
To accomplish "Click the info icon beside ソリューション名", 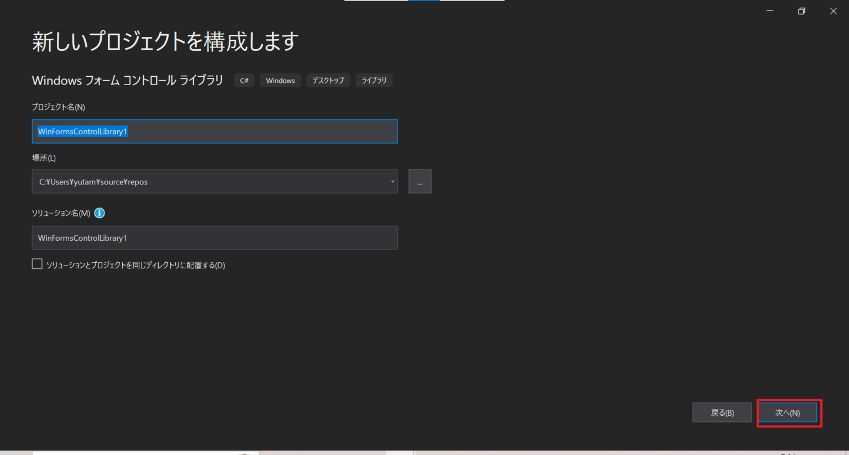I will coord(99,213).
